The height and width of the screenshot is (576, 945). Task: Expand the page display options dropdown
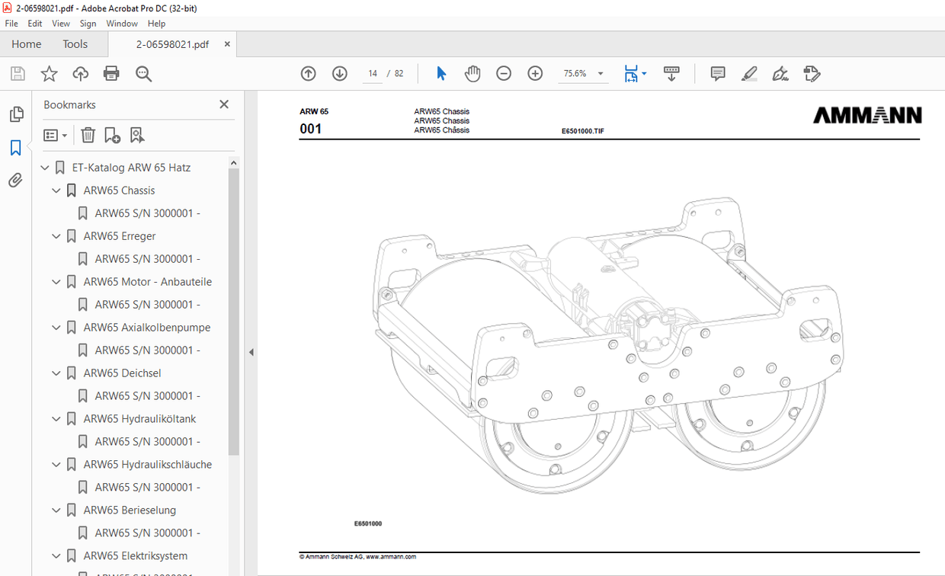coord(644,73)
